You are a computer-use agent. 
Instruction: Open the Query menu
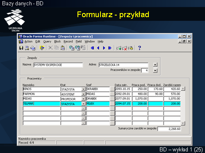pos(47,42)
